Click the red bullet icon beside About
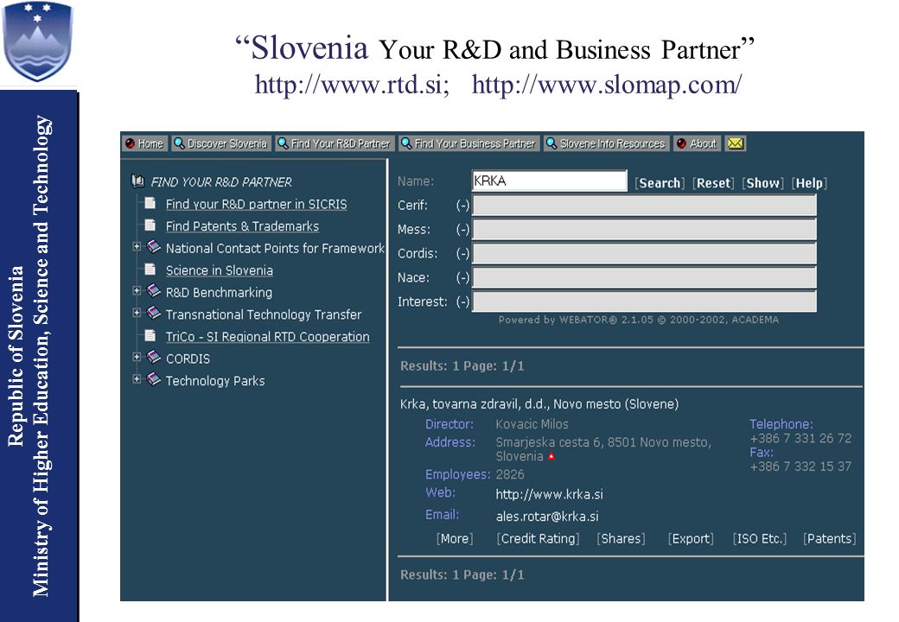Viewport: 899px width, 622px height. pos(681,143)
